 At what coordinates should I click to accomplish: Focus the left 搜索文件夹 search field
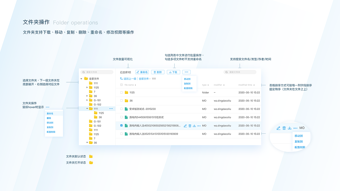pos(97,72)
